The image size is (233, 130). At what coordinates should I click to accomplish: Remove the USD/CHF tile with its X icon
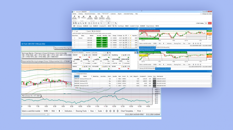tap(90, 55)
